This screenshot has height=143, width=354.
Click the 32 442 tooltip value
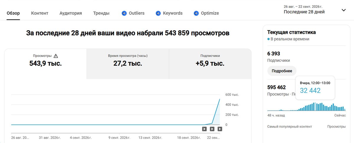310,91
